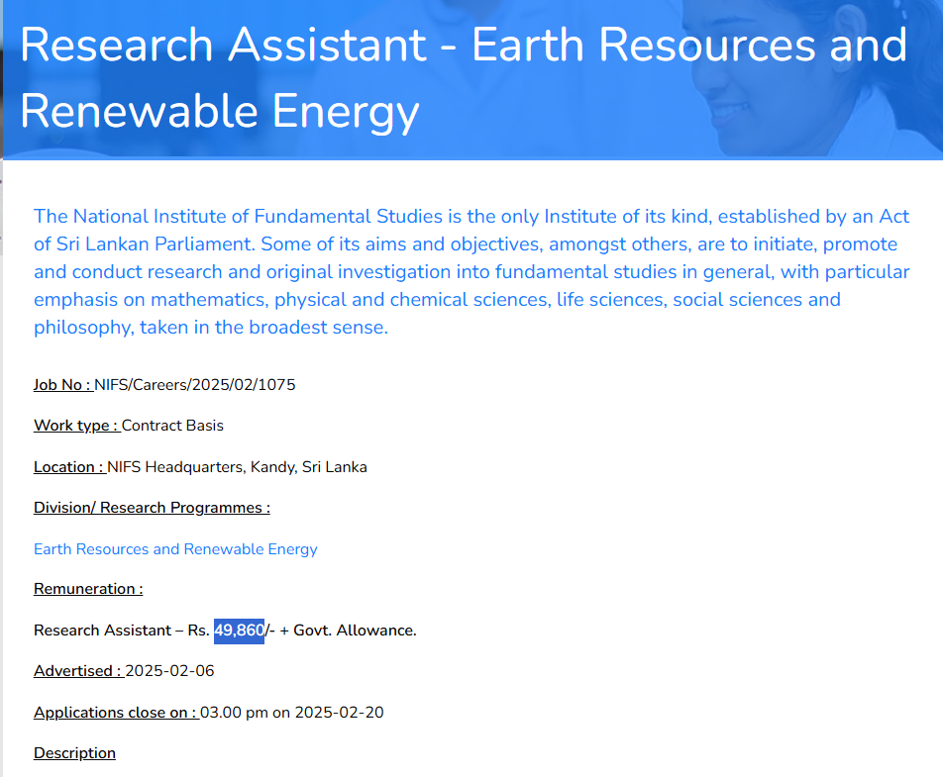Click the page title heading in banner

(x=463, y=78)
